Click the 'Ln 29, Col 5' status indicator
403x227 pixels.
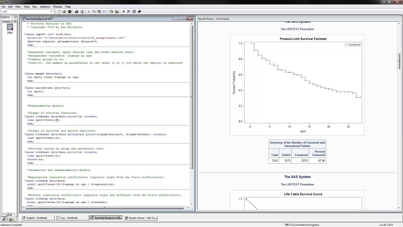386,225
